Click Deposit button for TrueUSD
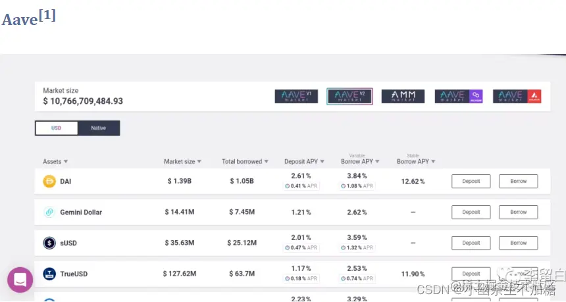This screenshot has height=302, width=566. coord(471,274)
